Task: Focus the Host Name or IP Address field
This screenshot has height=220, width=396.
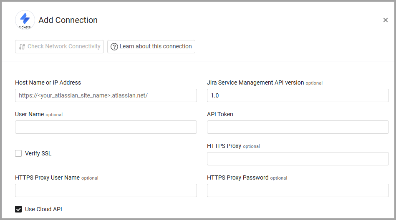Action: [106, 95]
